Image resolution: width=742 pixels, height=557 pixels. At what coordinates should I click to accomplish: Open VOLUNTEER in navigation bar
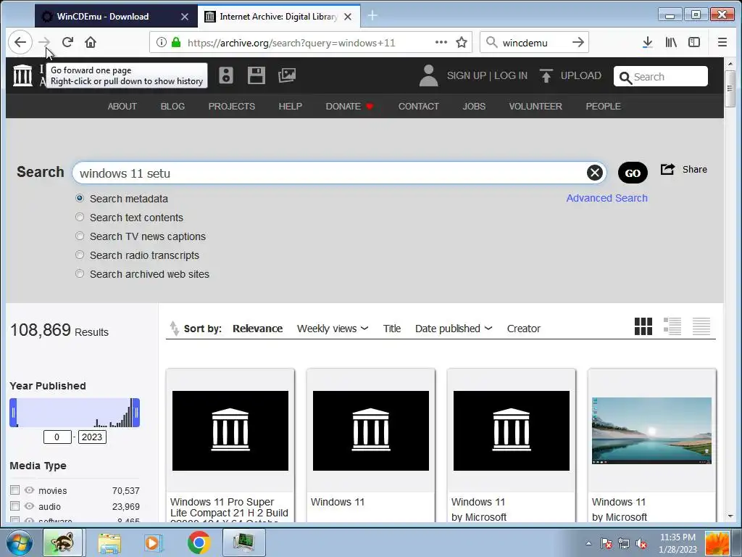click(x=535, y=106)
